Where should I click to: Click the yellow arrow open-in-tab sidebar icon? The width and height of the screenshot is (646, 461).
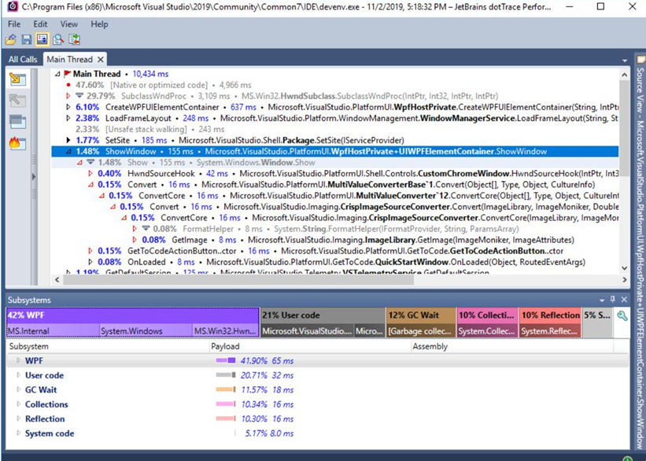tap(18, 79)
